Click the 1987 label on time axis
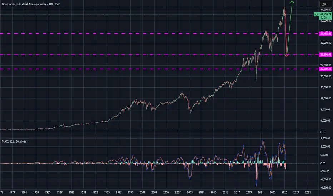This screenshot has height=196, width=333. (x=60, y=192)
